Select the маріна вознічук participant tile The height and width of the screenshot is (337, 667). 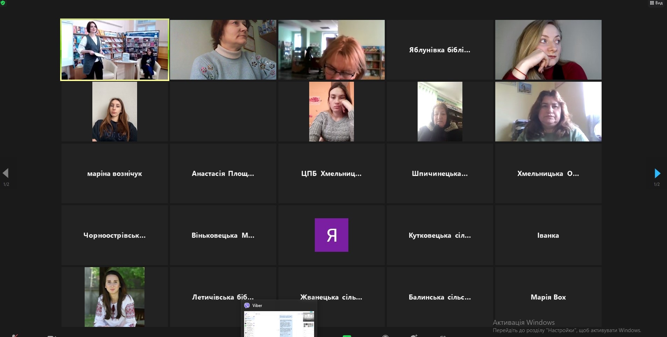pos(114,174)
